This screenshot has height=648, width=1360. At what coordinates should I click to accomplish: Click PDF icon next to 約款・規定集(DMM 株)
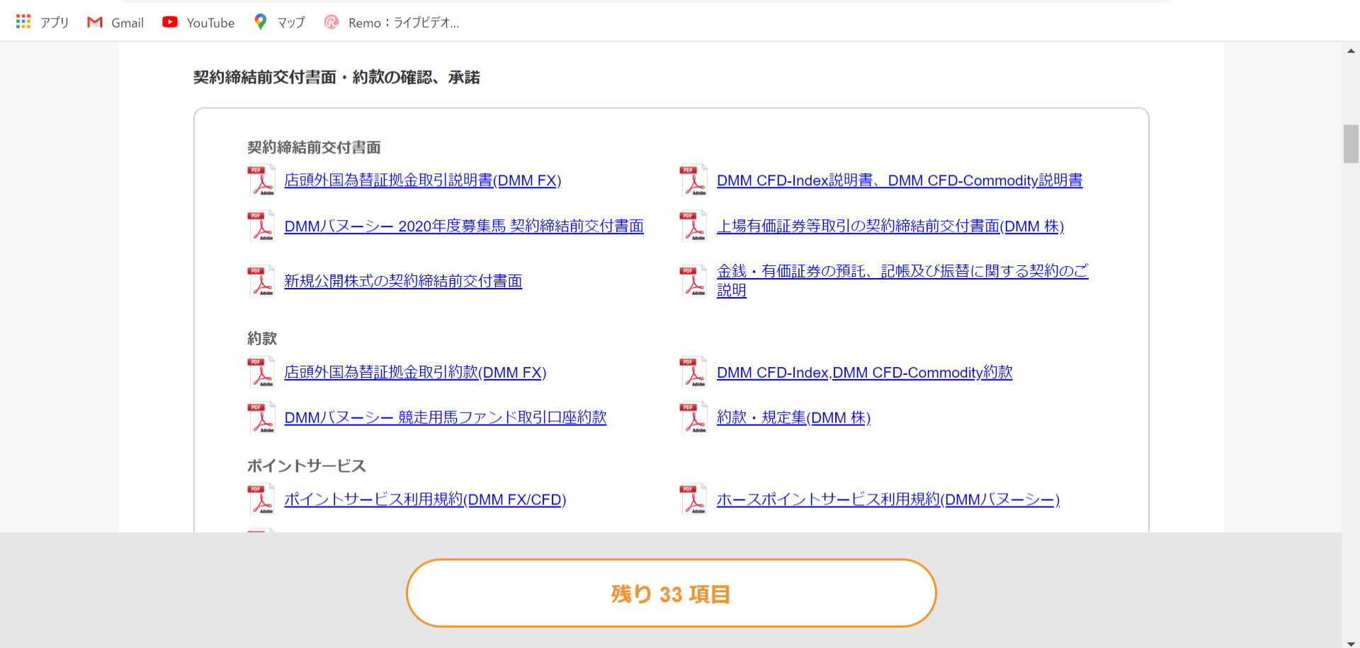(x=693, y=417)
